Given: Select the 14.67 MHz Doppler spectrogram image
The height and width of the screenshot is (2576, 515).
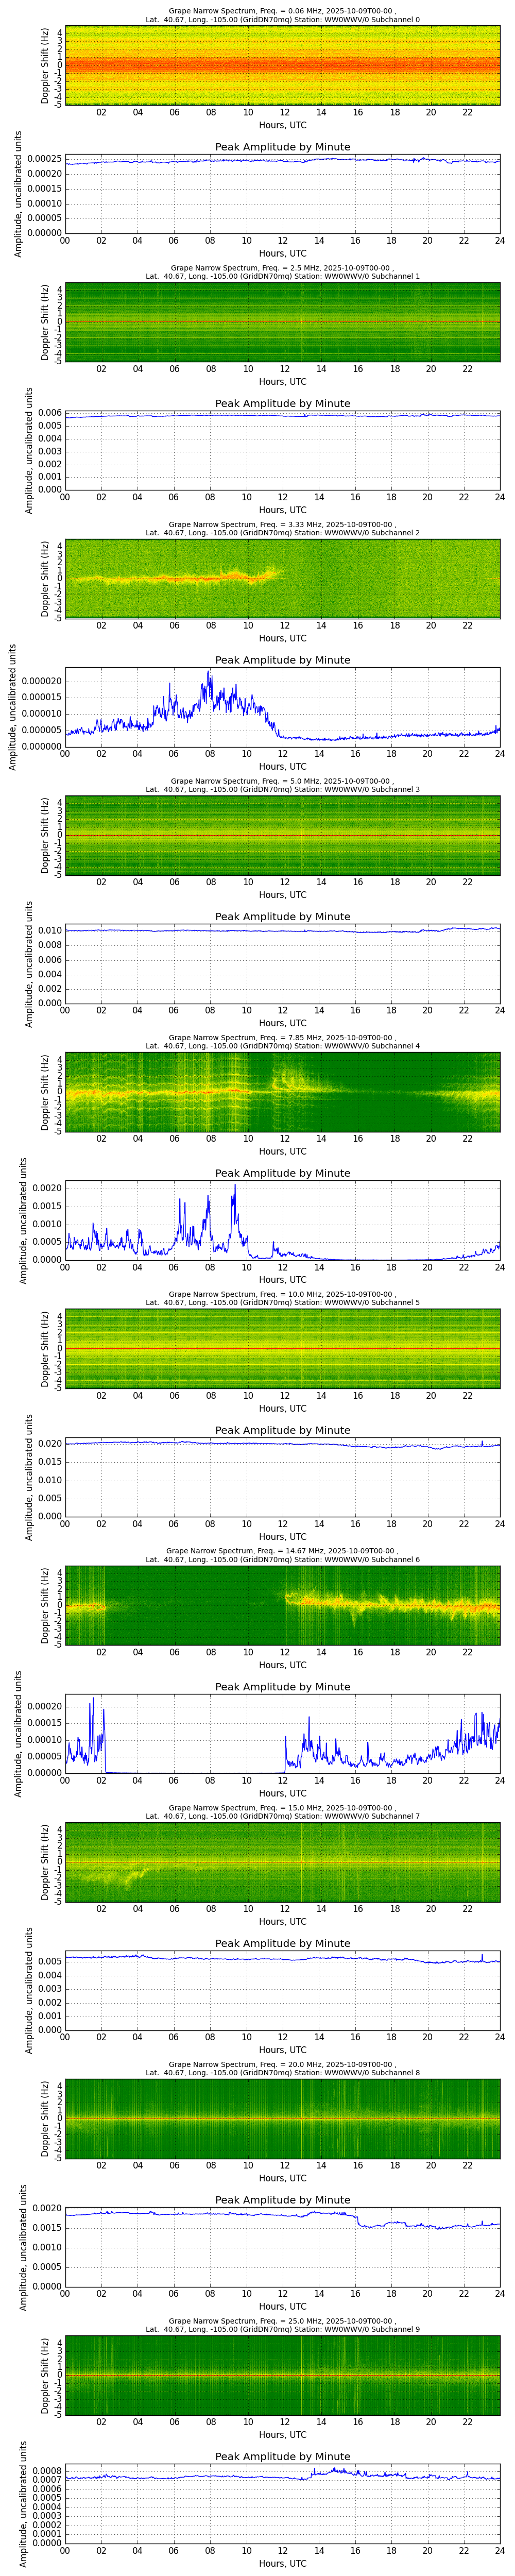Looking at the screenshot, I should coord(282,1605).
